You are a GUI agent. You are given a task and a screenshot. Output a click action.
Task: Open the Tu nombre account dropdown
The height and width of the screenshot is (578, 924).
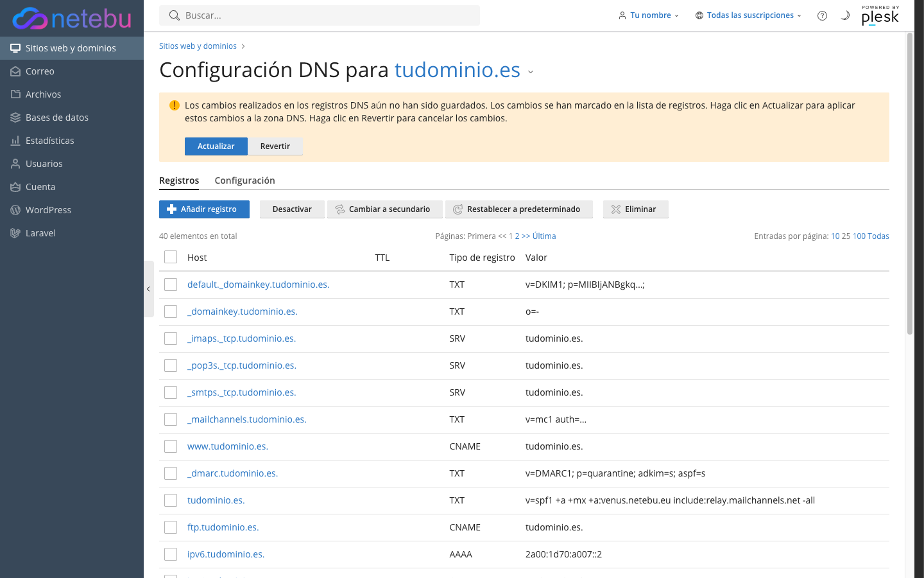tap(649, 15)
